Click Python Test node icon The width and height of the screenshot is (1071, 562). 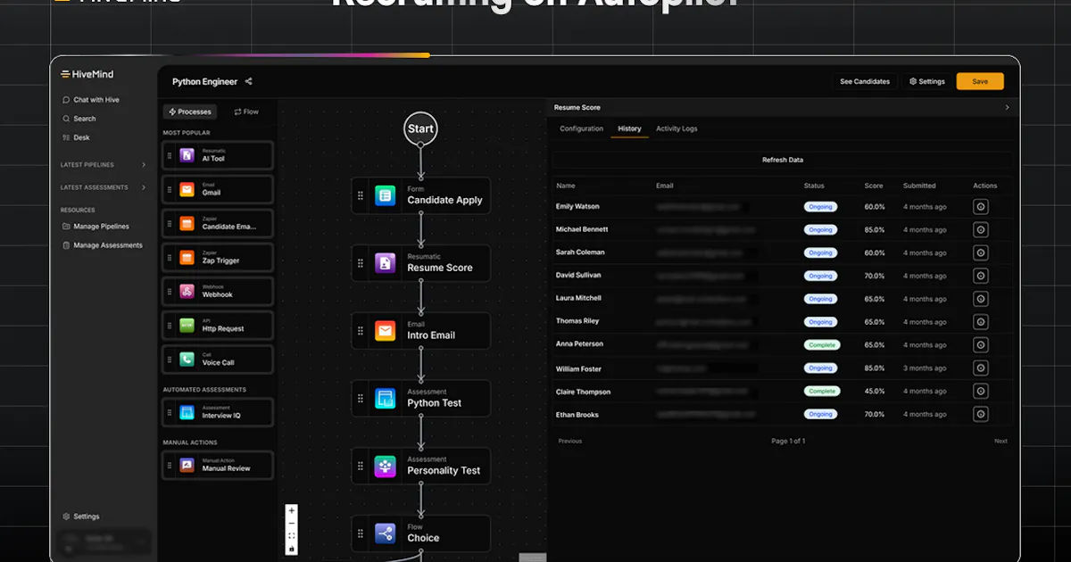click(385, 399)
